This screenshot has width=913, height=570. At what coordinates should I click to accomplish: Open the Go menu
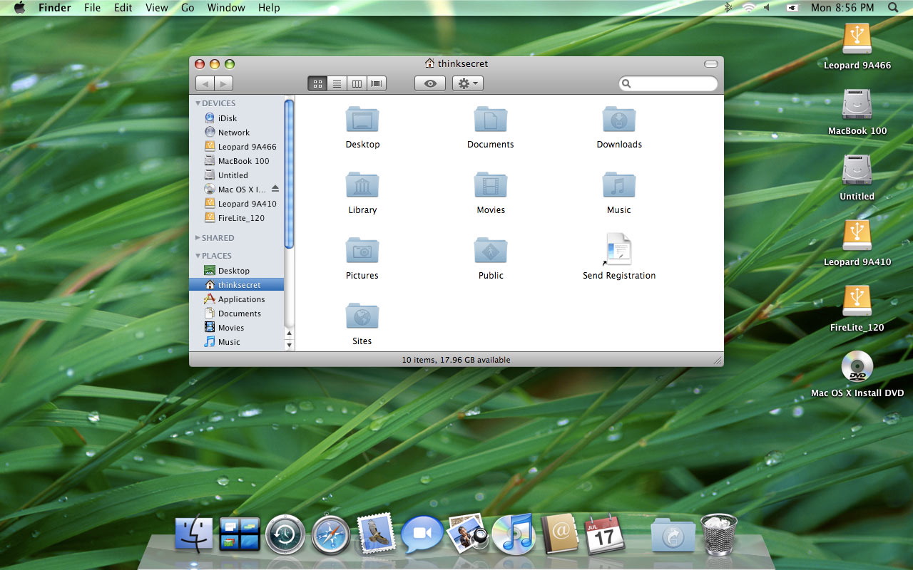click(188, 8)
